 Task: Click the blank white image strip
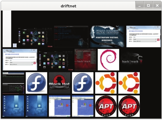pyautogui.click(x=7, y=29)
